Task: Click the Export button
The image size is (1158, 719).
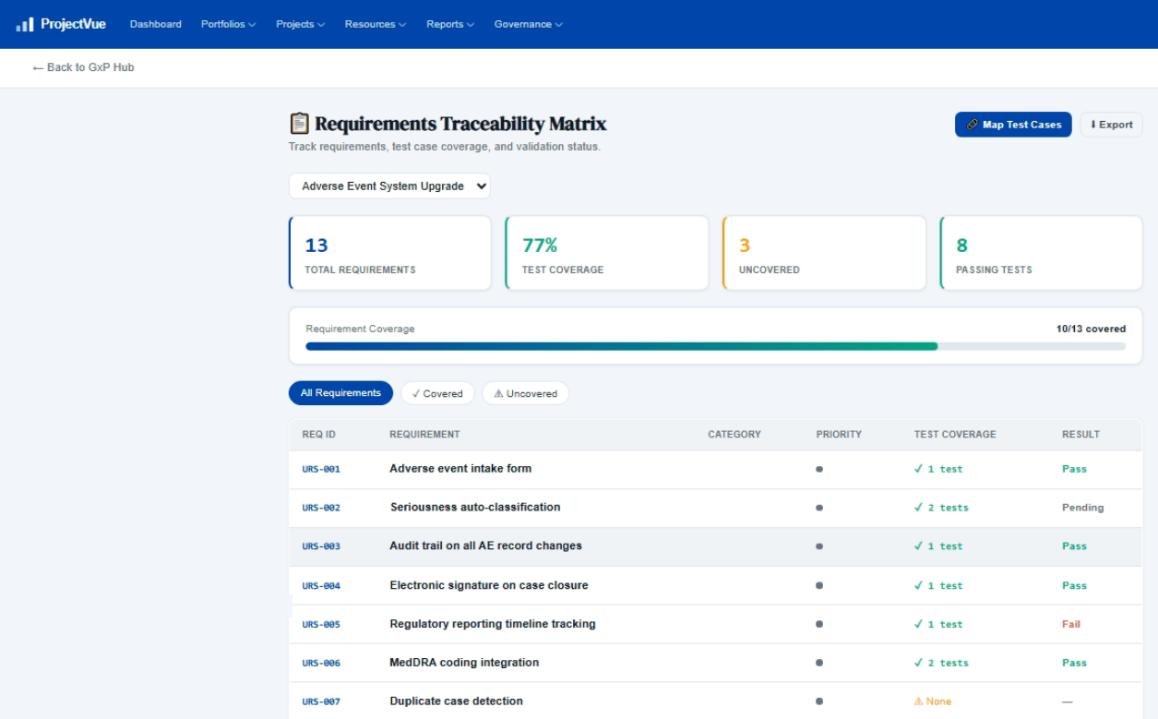Action: [1111, 125]
